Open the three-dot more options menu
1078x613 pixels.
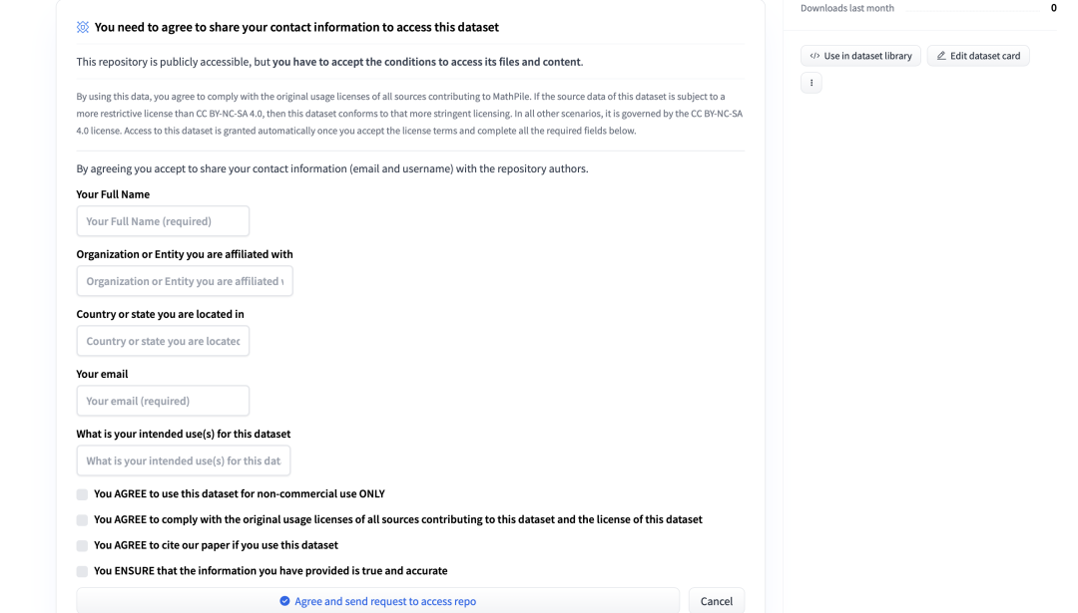(811, 83)
